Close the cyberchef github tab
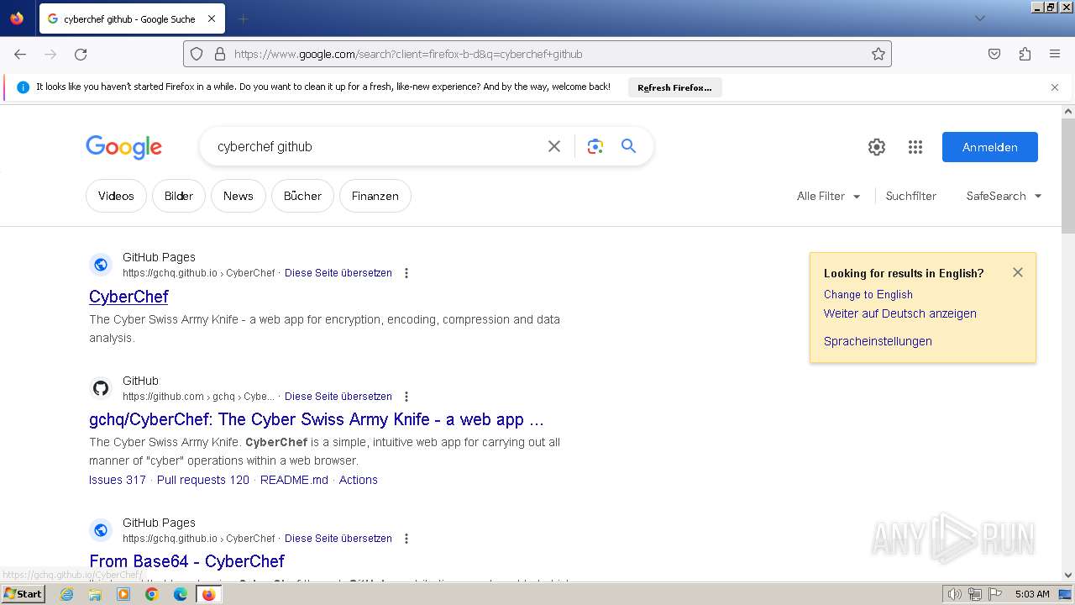 coord(211,18)
